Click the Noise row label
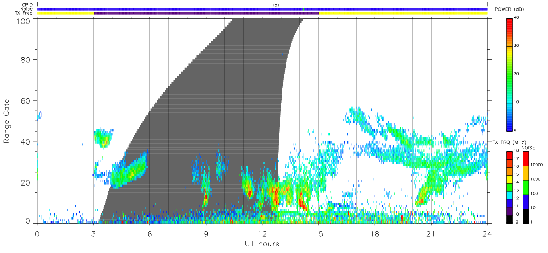 click(27, 9)
